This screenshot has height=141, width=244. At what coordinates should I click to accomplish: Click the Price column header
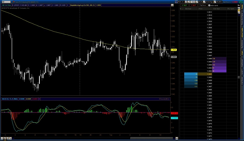205,9
